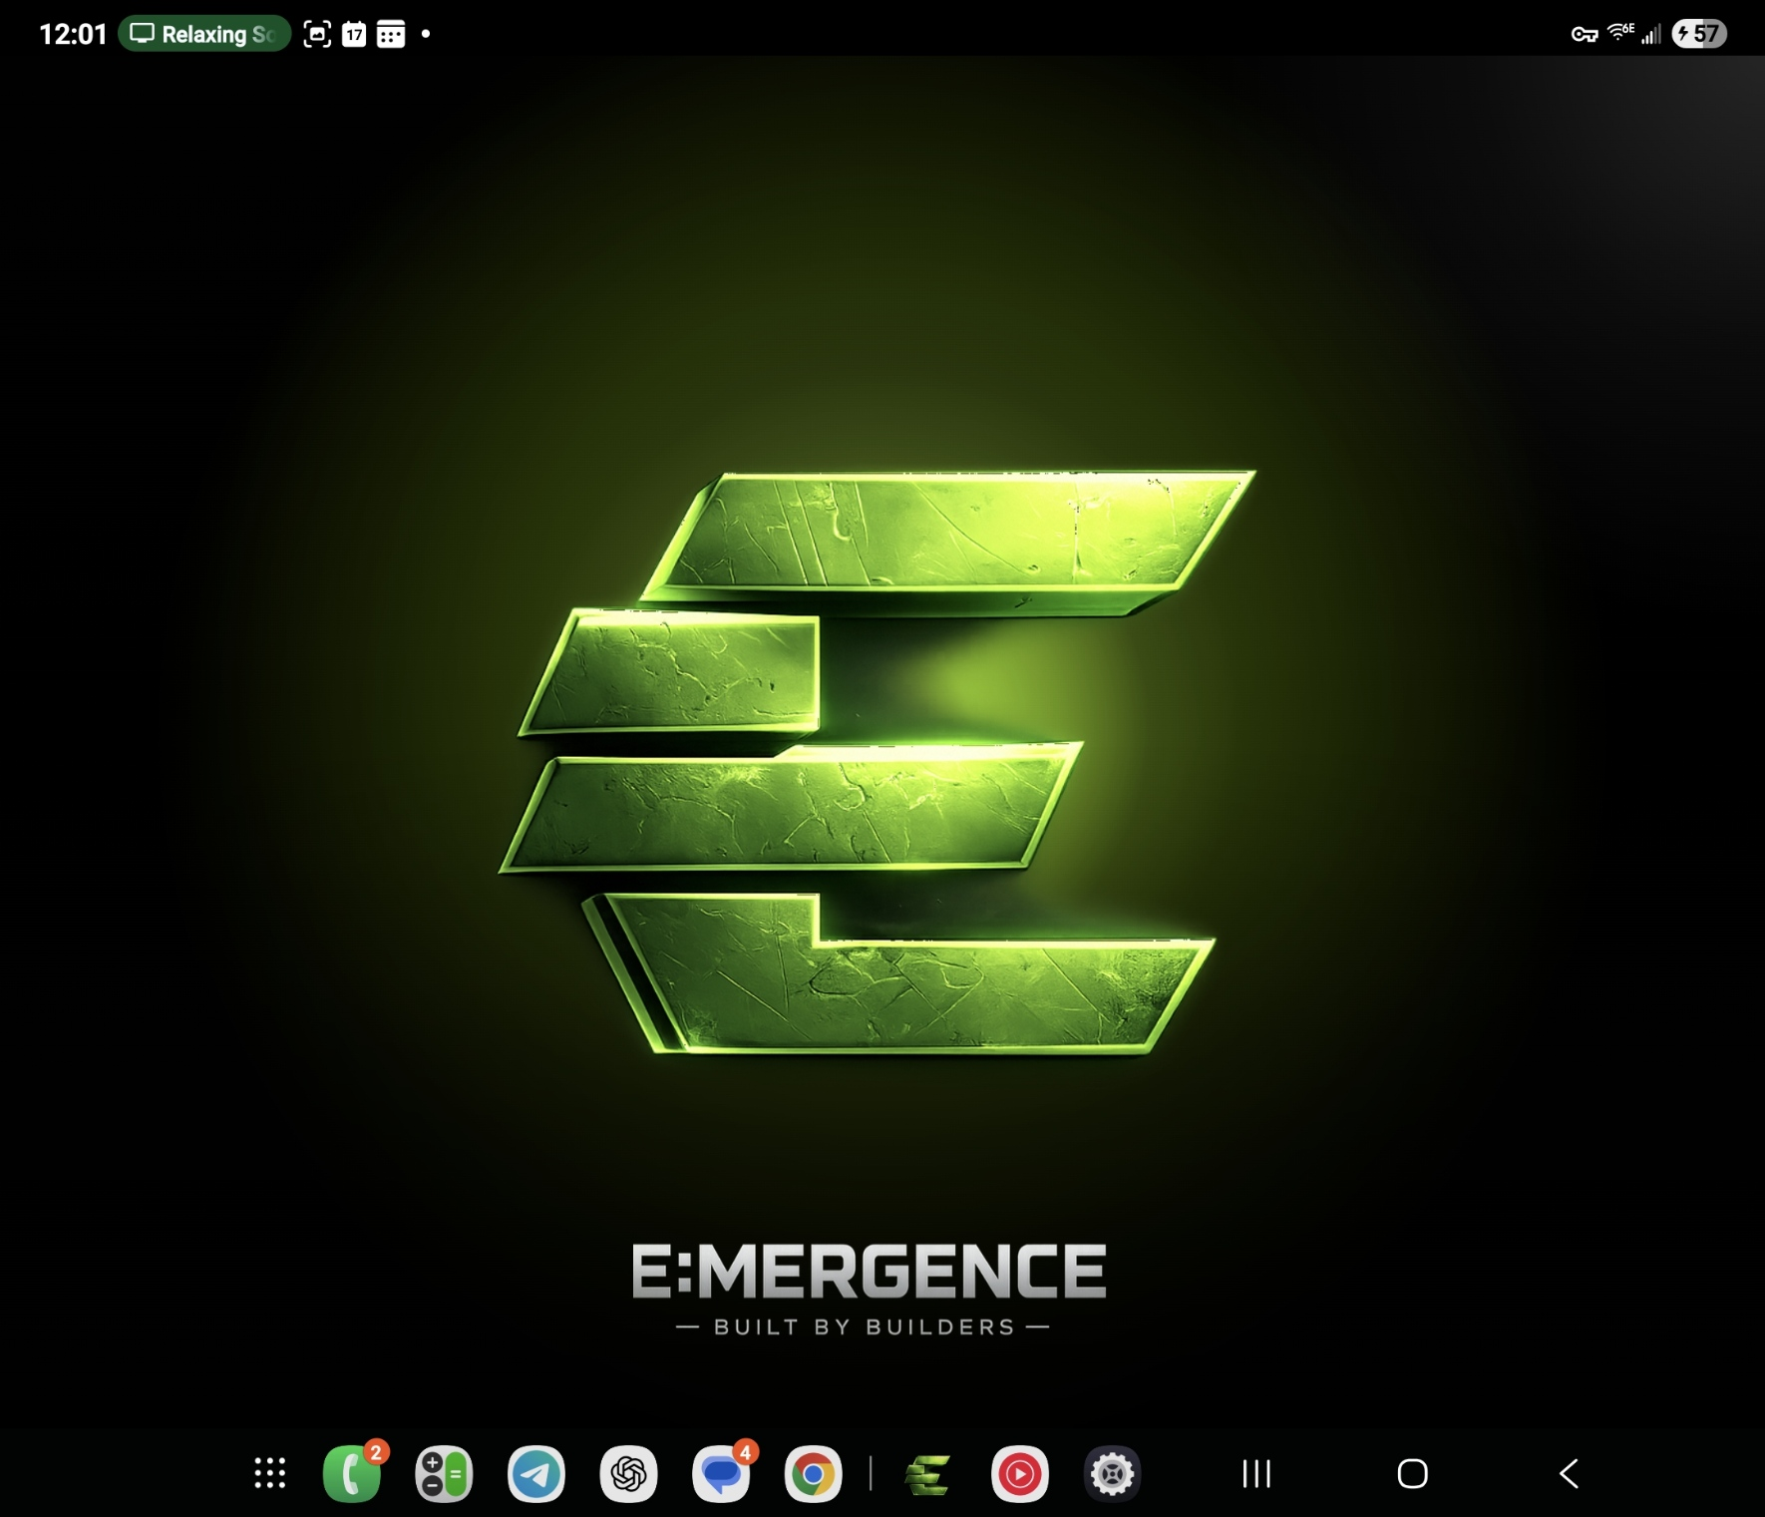Tap the notification dot in status bar
The height and width of the screenshot is (1517, 1765).
tap(426, 34)
